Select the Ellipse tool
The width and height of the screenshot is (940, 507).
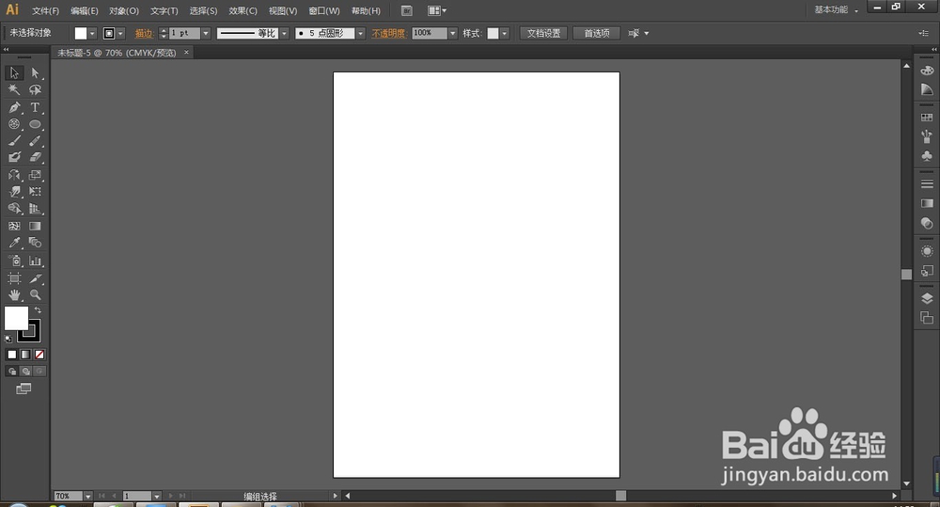tap(35, 124)
